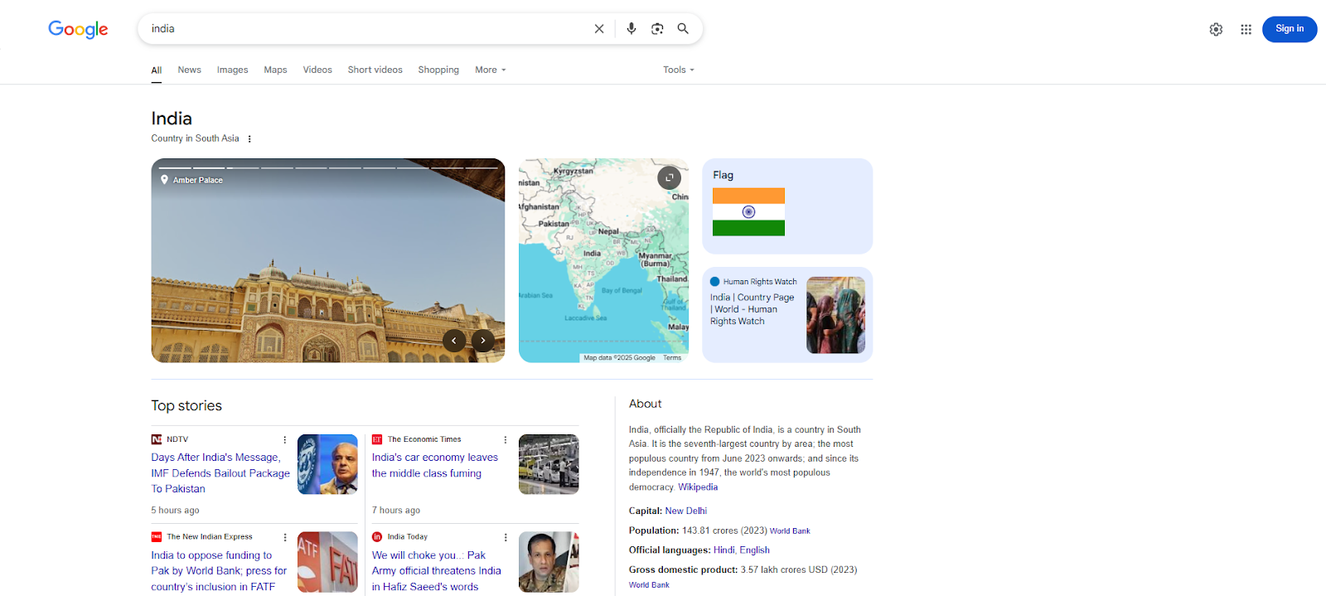
Task: Switch to the Shopping tab
Action: tap(438, 70)
